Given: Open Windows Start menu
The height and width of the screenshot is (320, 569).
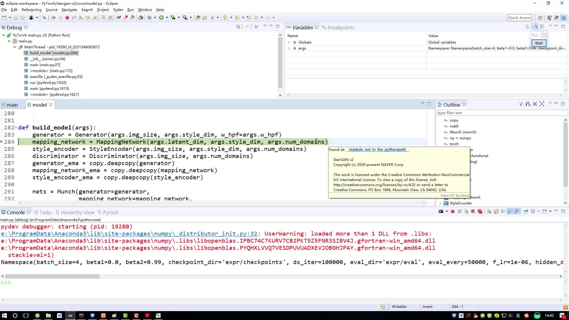Looking at the screenshot, I should pyautogui.click(x=4, y=316).
